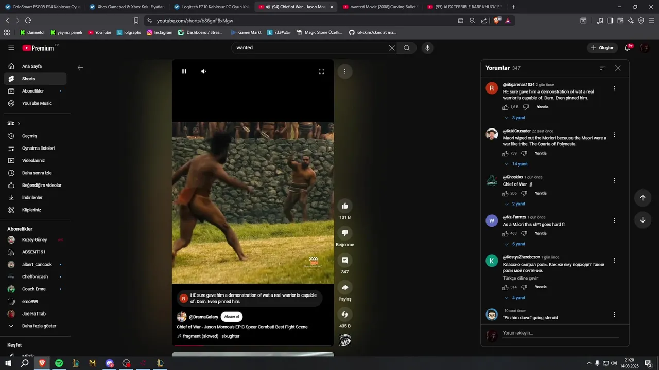The height and width of the screenshot is (370, 659).
Task: Clear the 'wanted' search text
Action: pos(392,48)
